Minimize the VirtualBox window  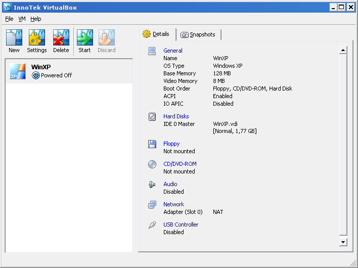(x=333, y=7)
